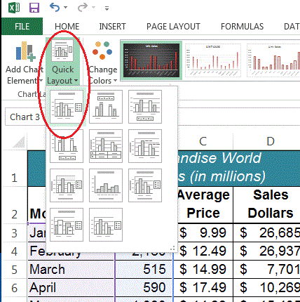Click the sales cell showing 26,937

pyautogui.click(x=267, y=251)
